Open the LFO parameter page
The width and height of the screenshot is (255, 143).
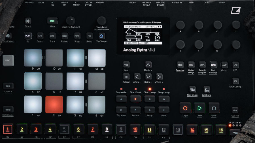[x=235, y=65]
